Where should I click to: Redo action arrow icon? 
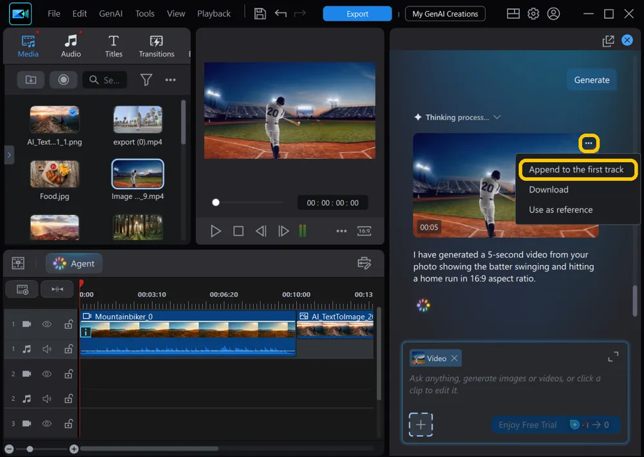coord(300,14)
